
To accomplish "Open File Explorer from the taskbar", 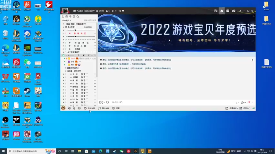I will click(79, 151).
